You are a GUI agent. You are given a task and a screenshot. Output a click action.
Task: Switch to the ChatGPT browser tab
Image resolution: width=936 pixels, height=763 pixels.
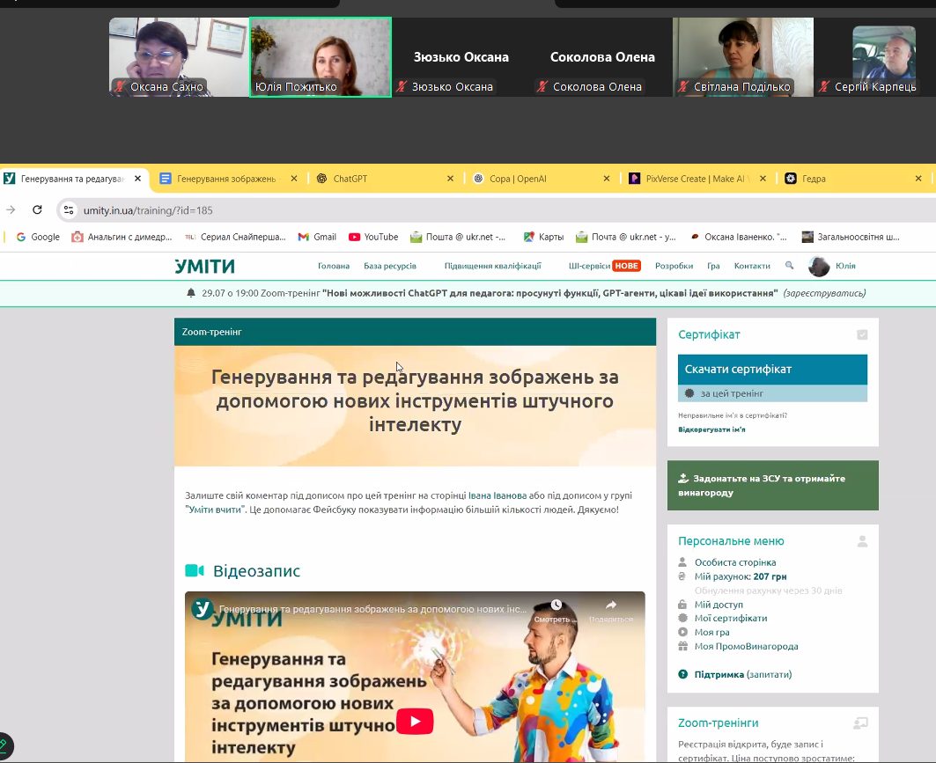point(350,179)
